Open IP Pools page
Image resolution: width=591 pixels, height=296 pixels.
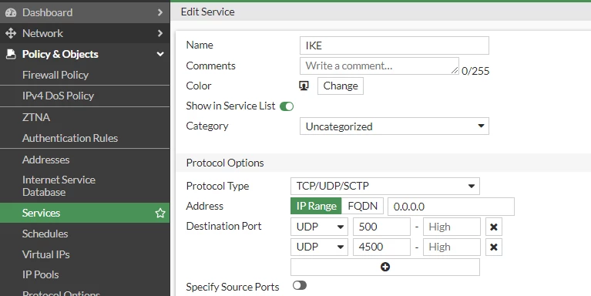[x=41, y=274]
